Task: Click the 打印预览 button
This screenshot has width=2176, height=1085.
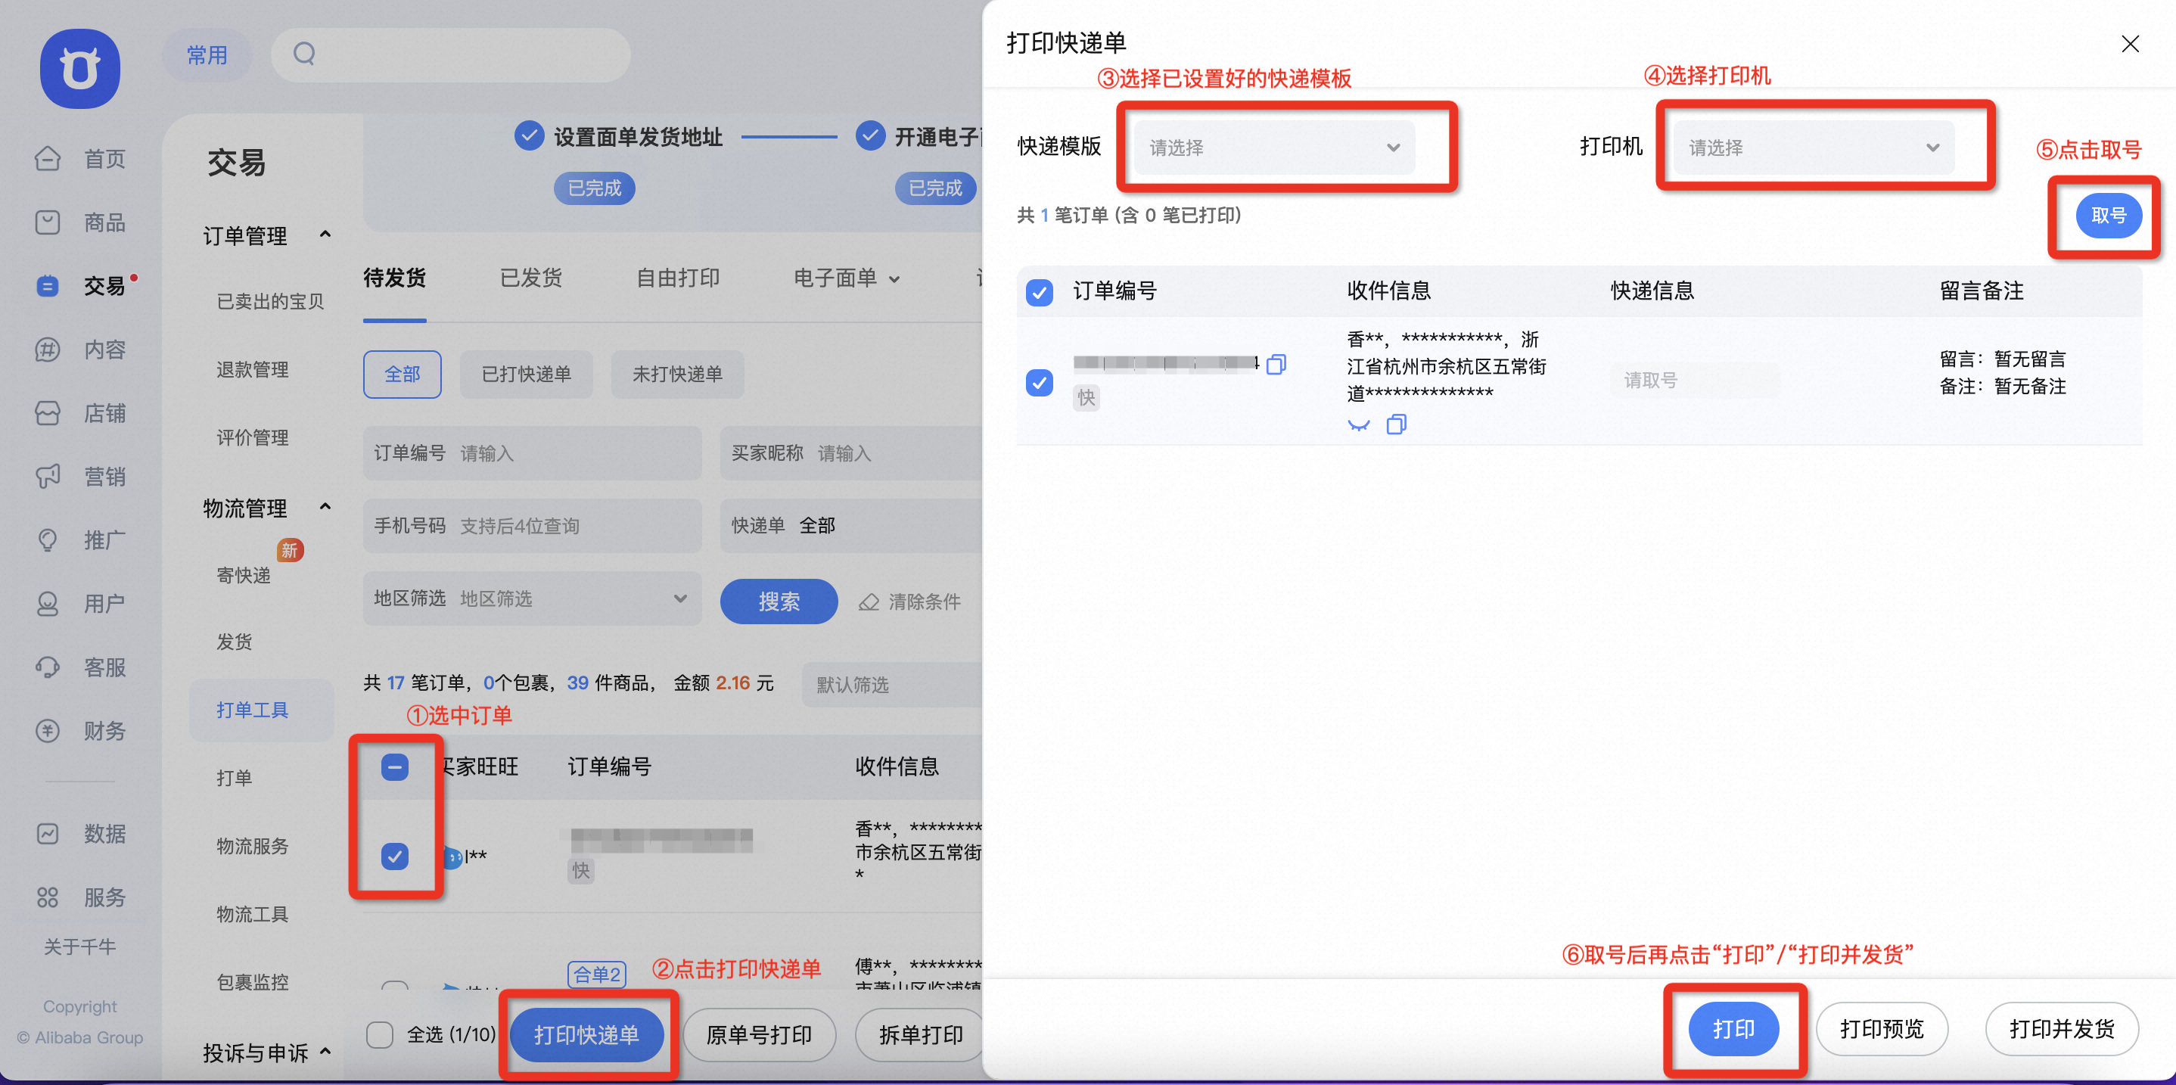Action: (x=1881, y=1028)
